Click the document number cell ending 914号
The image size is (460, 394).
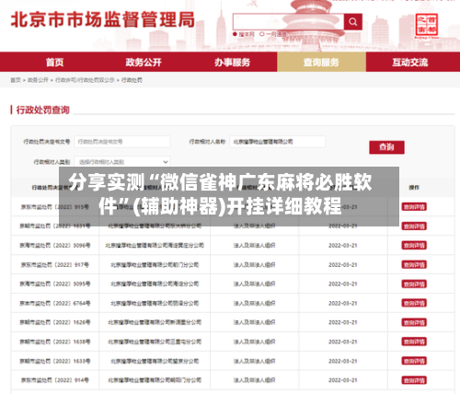coord(55,380)
